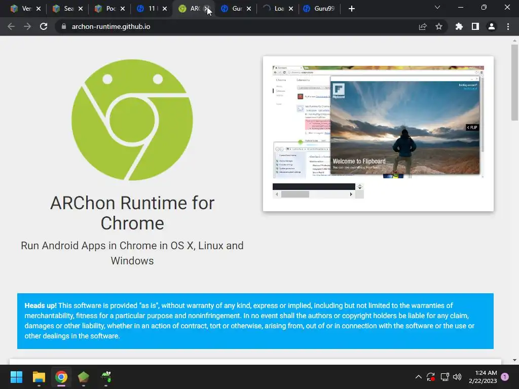Image resolution: width=519 pixels, height=389 pixels.
Task: Open the volume speaker control
Action: coord(457,377)
